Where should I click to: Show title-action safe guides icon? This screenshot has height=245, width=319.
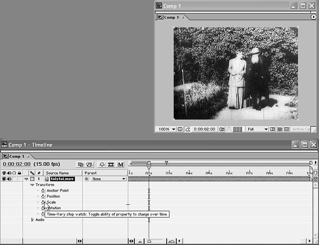pyautogui.click(x=180, y=129)
